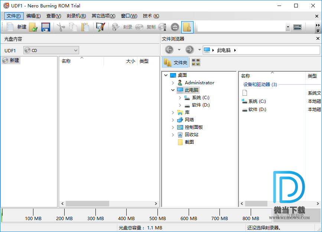Expand the Administrator tree node
This screenshot has width=322, height=232.
click(173, 83)
